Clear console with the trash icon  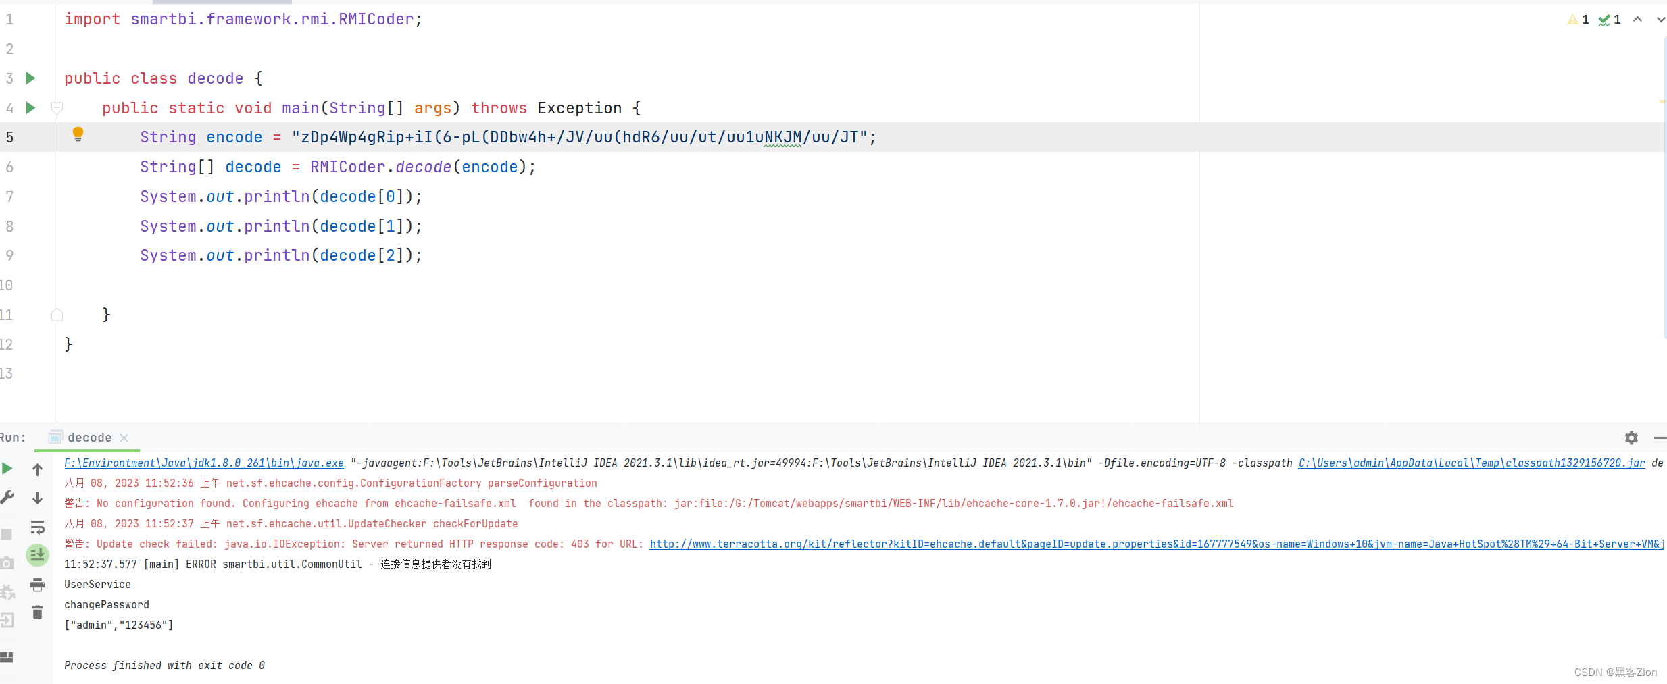(38, 612)
